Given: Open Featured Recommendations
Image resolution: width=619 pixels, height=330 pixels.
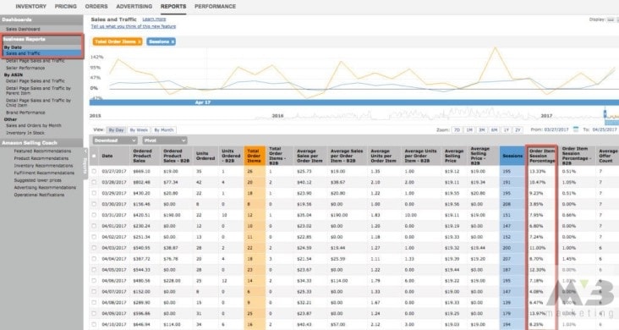Looking at the screenshot, I should point(42,151).
